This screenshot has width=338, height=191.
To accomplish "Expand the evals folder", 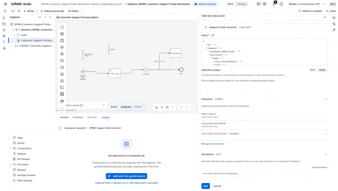I will (15, 35).
